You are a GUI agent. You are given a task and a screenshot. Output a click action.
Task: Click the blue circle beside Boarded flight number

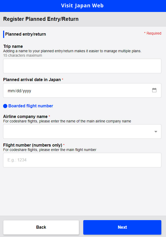click(5, 106)
